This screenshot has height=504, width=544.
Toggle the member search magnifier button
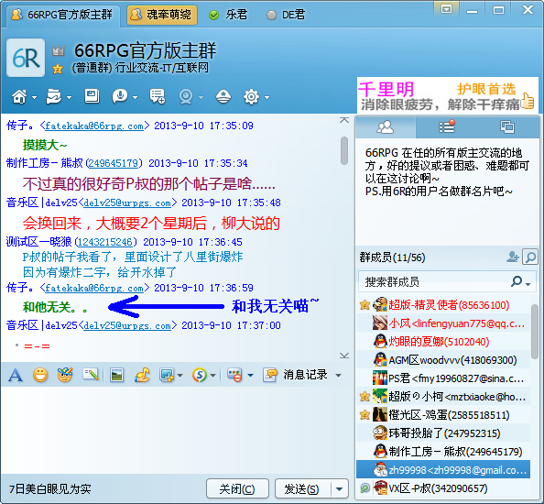coord(530,257)
